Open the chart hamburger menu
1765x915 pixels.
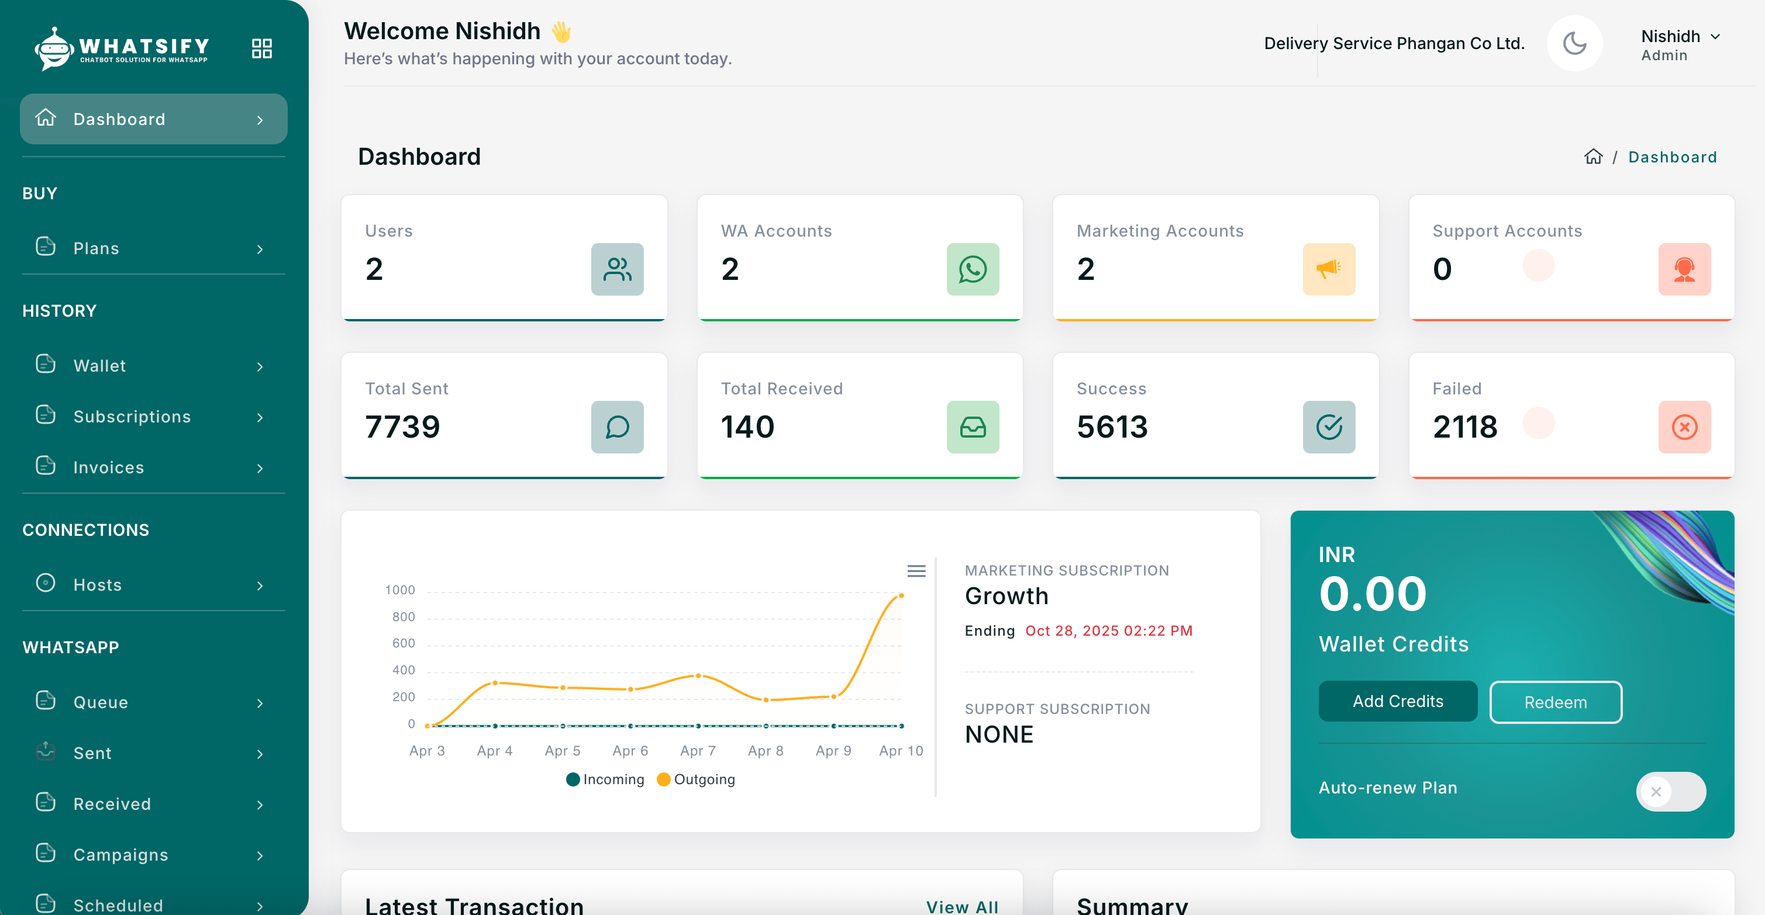point(916,571)
